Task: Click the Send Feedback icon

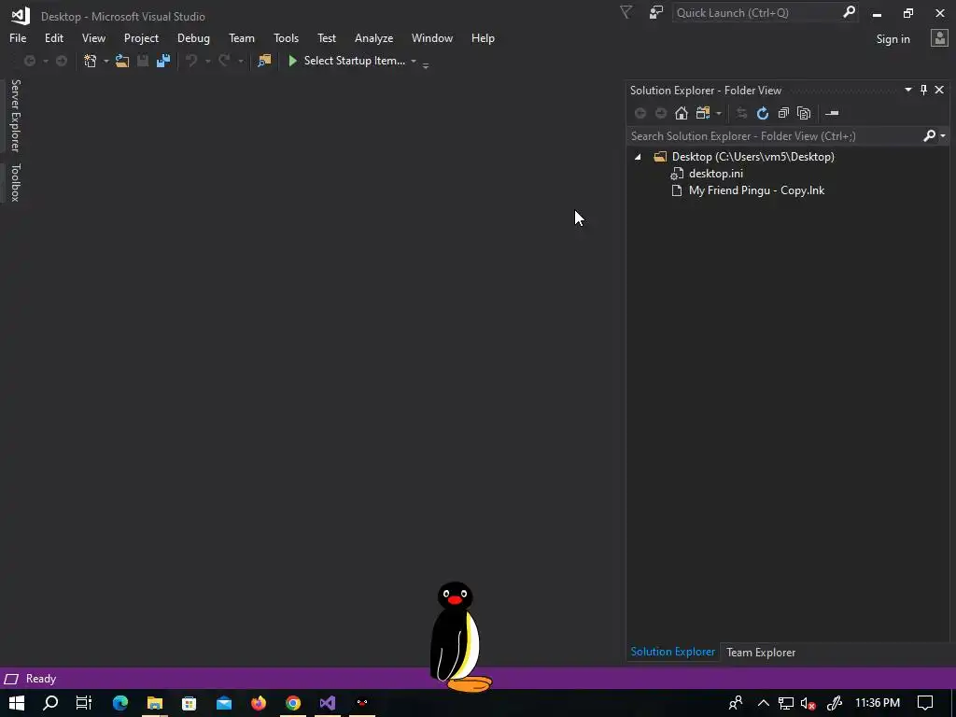Action: pyautogui.click(x=656, y=12)
